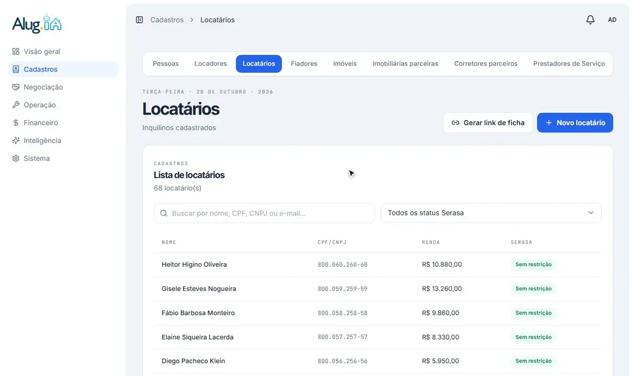This screenshot has height=376, width=633.
Task: Click the breadcrumb chevron separator
Action: (x=192, y=20)
